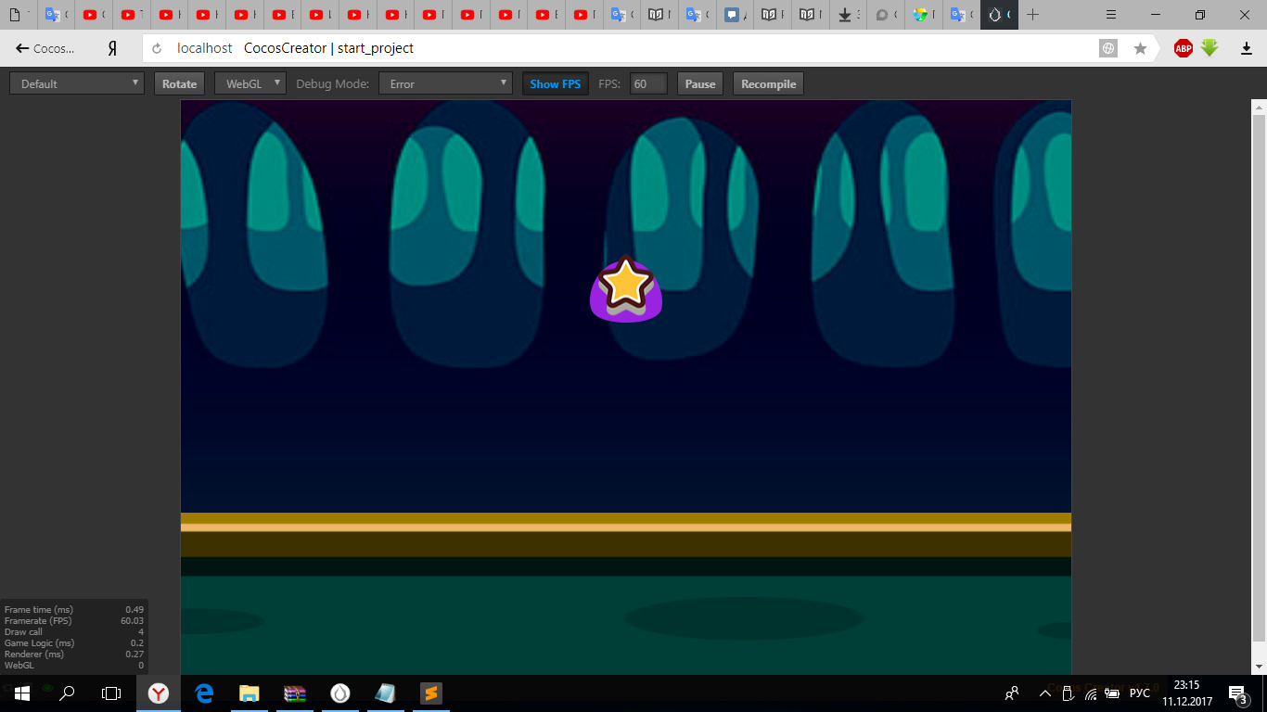The height and width of the screenshot is (712, 1267).
Task: Pause the game preview
Action: coord(700,83)
